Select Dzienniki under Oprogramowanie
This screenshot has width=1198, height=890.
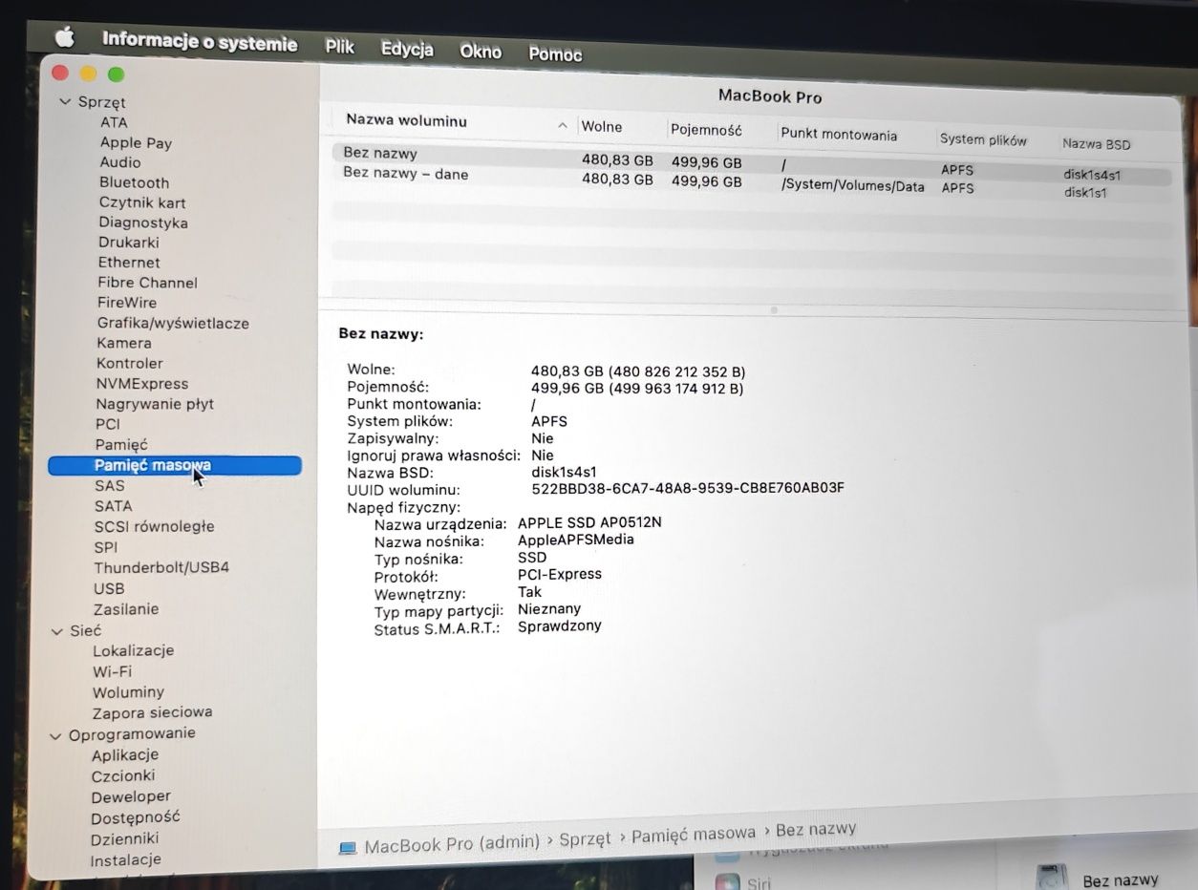(125, 839)
